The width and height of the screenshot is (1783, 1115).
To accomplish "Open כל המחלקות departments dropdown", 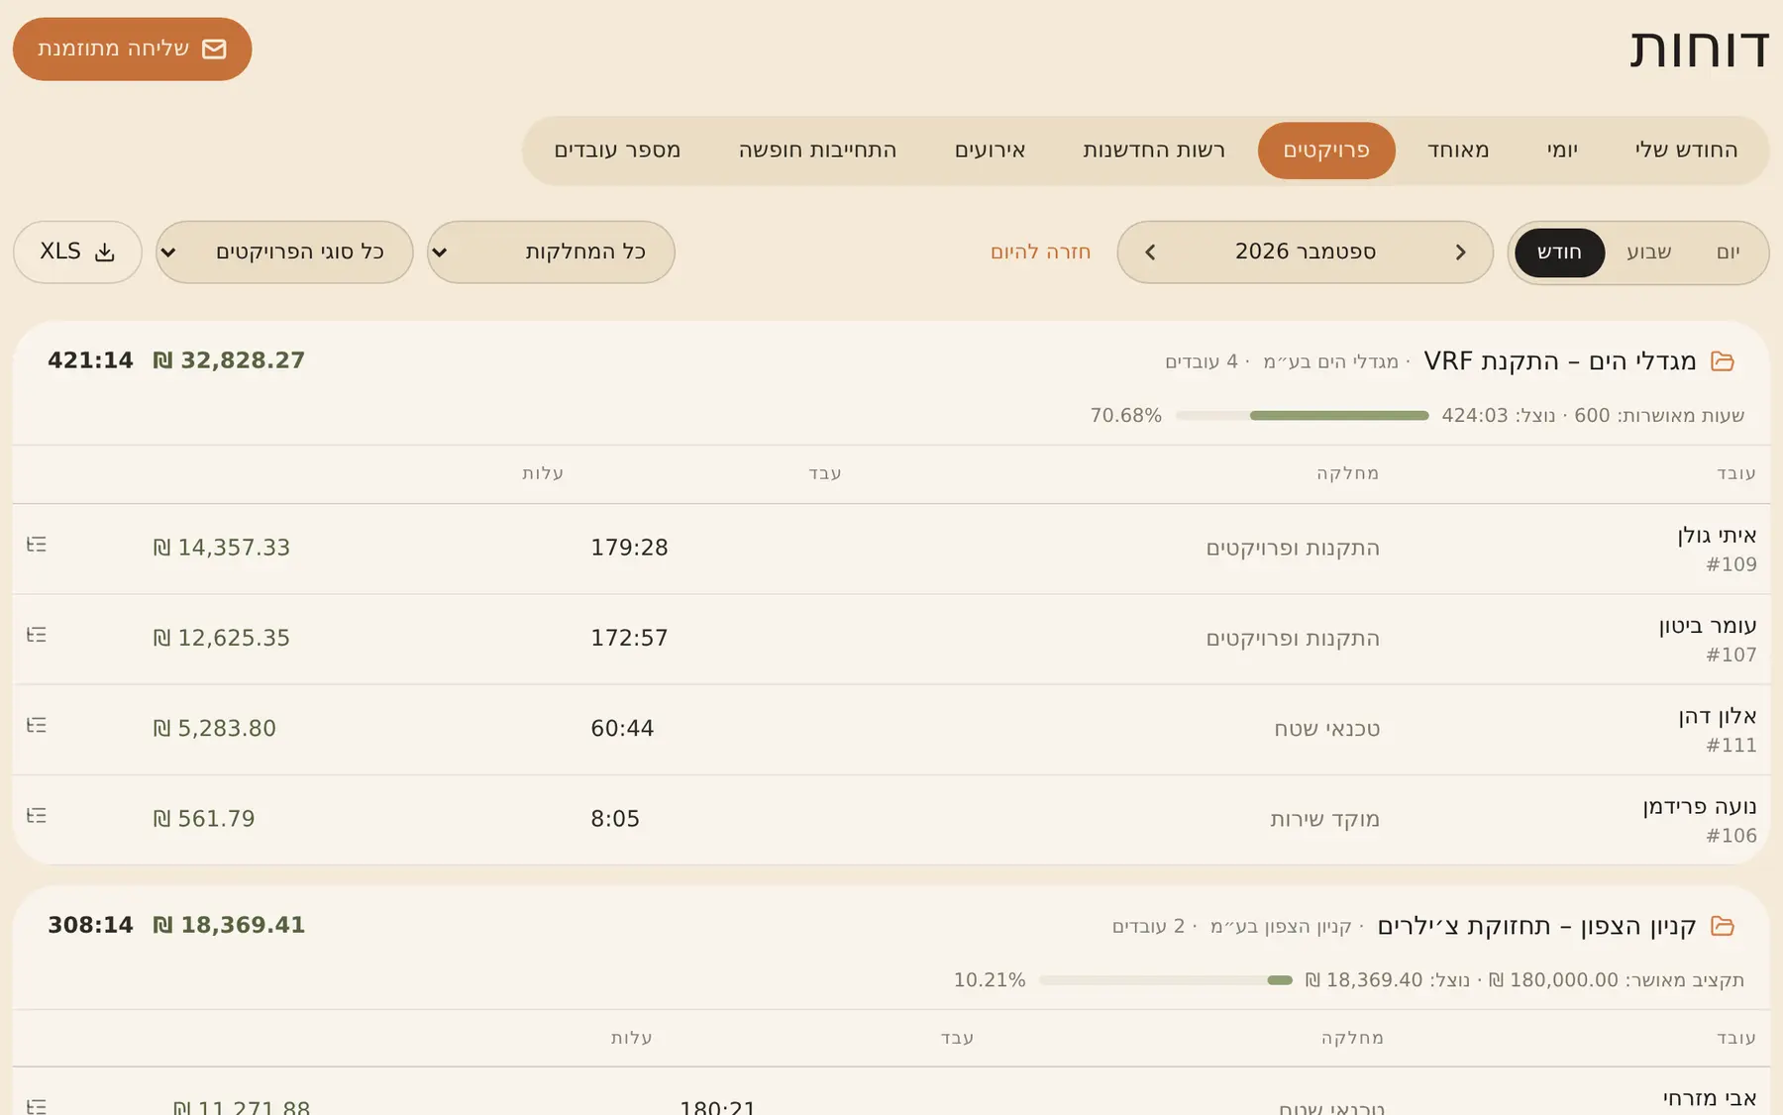I will [x=551, y=253].
